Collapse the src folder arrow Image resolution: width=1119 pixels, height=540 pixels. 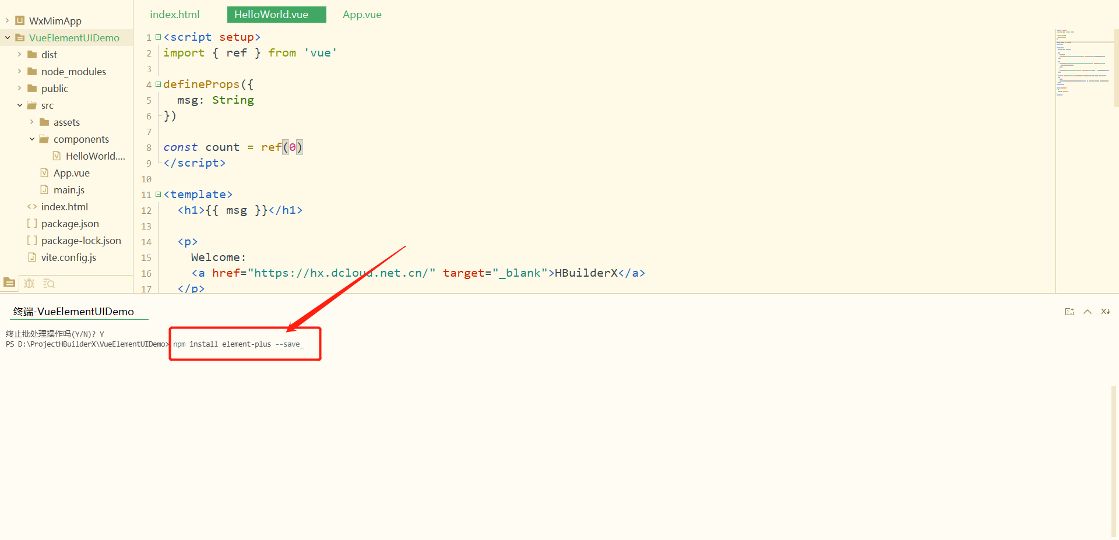tap(19, 105)
